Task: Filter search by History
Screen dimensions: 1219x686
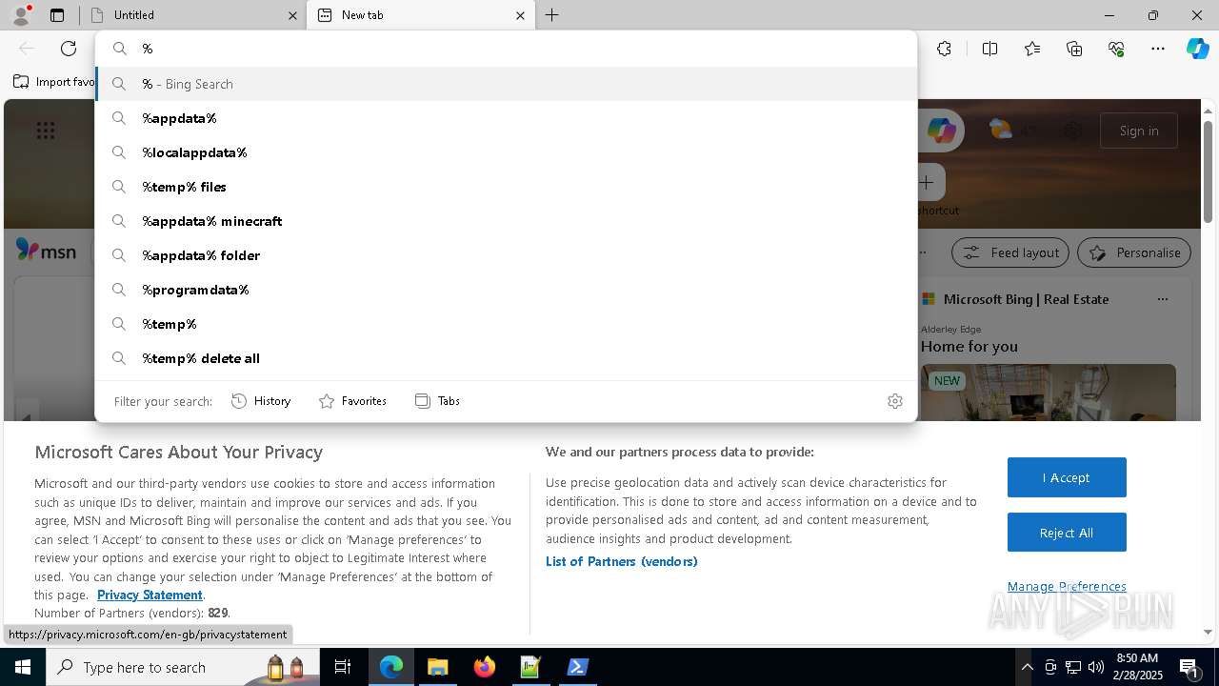Action: click(261, 401)
